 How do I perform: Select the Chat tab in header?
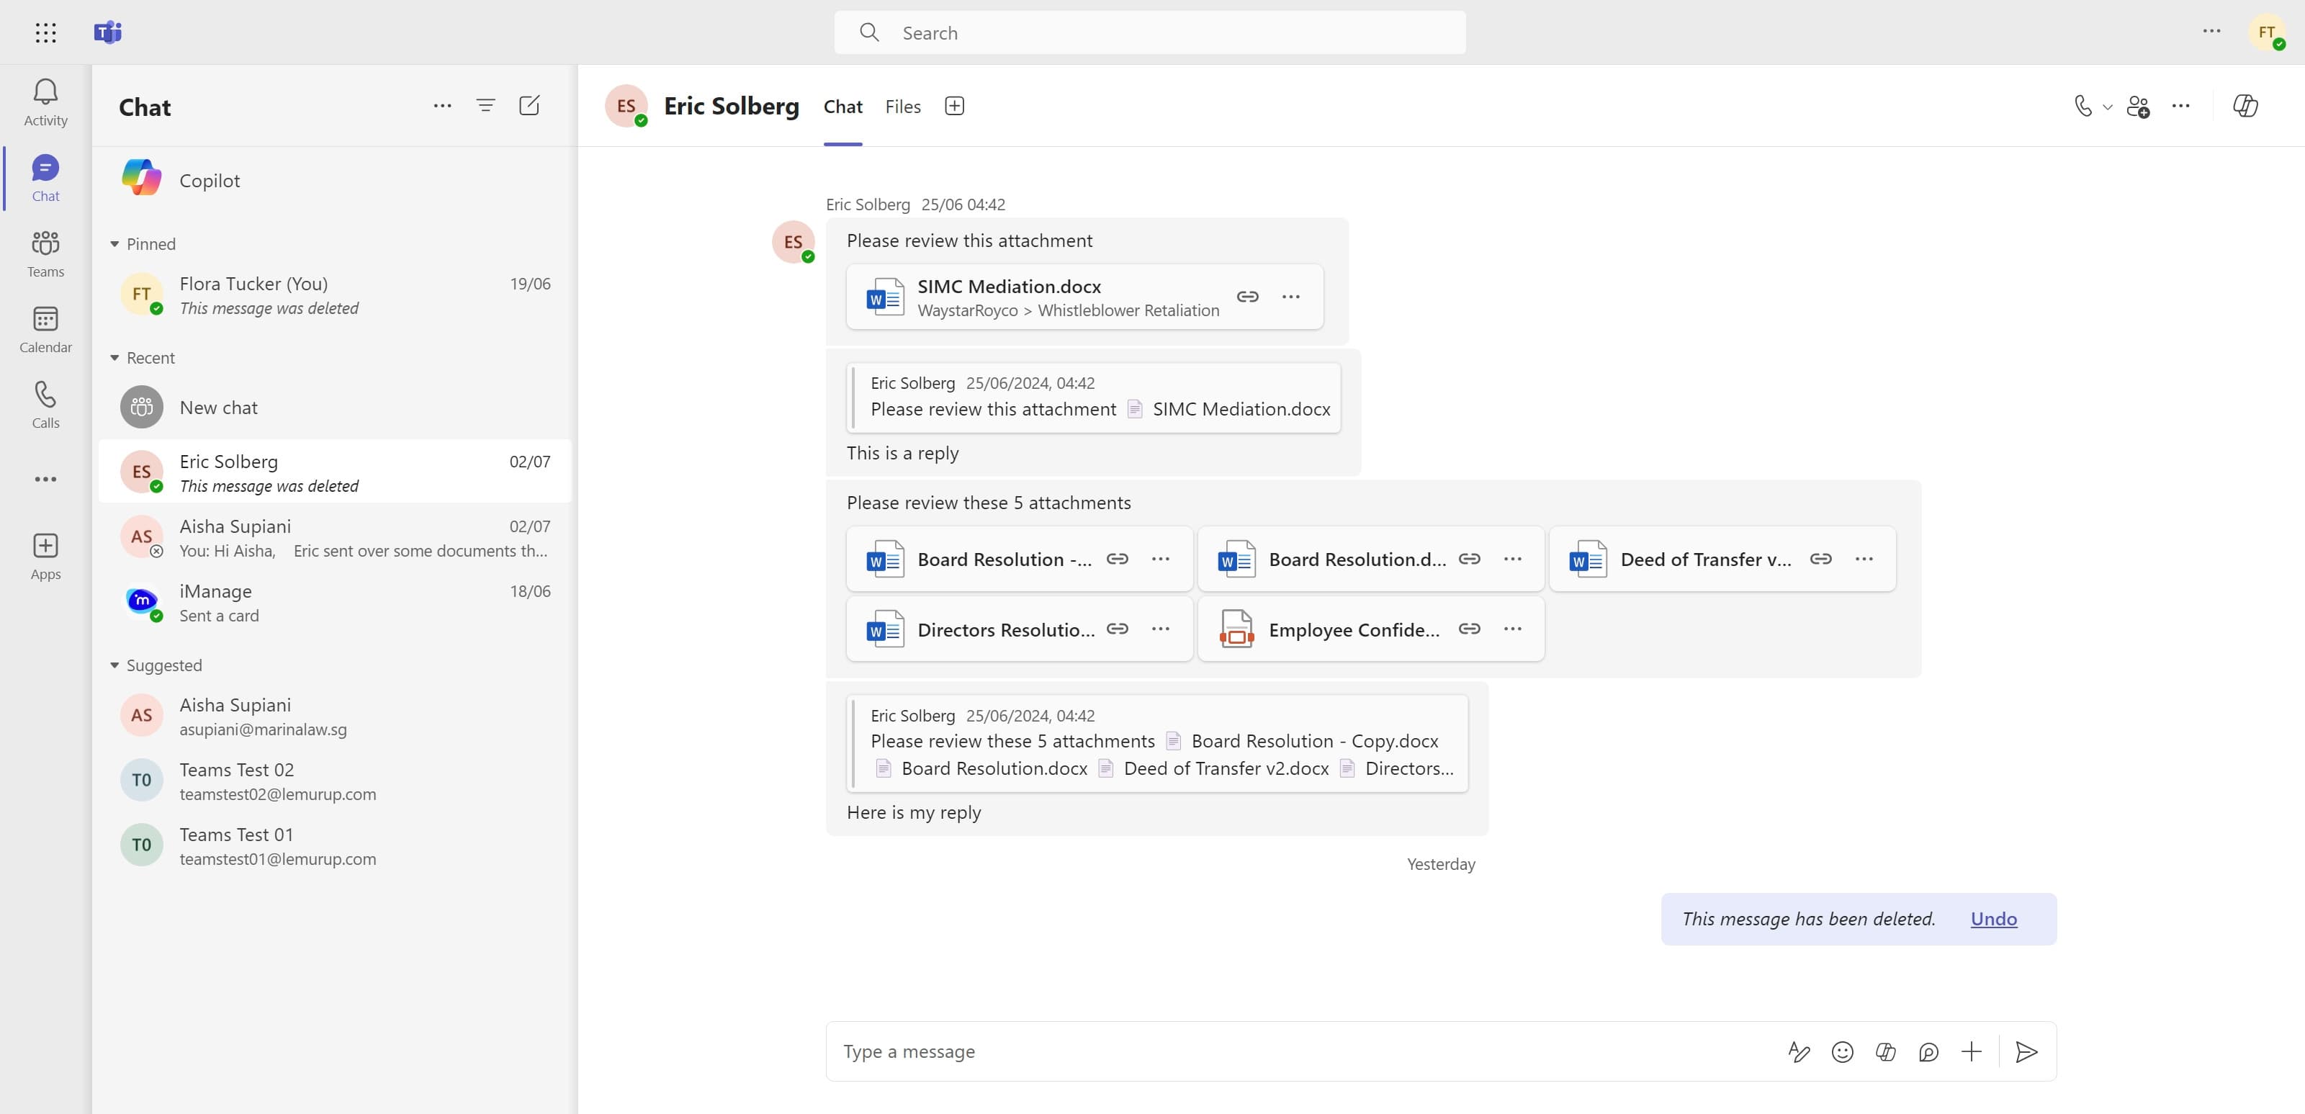coord(843,107)
